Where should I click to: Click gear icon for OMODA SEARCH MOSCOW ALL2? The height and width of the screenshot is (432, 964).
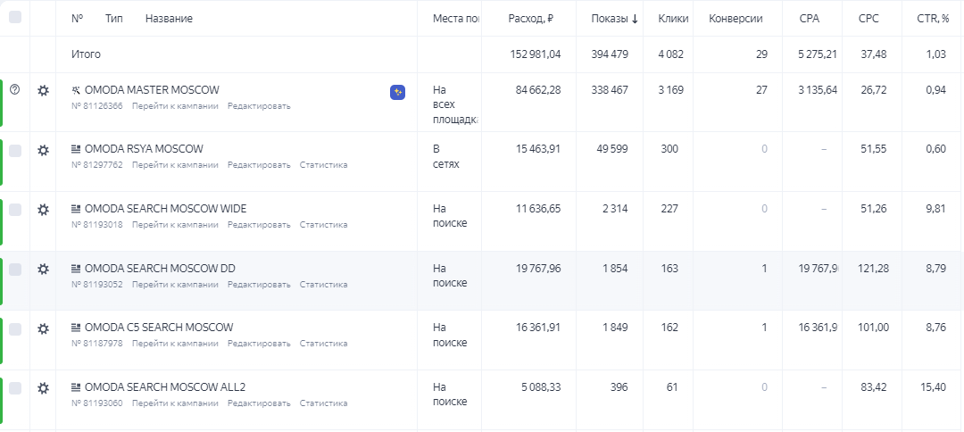click(x=43, y=388)
